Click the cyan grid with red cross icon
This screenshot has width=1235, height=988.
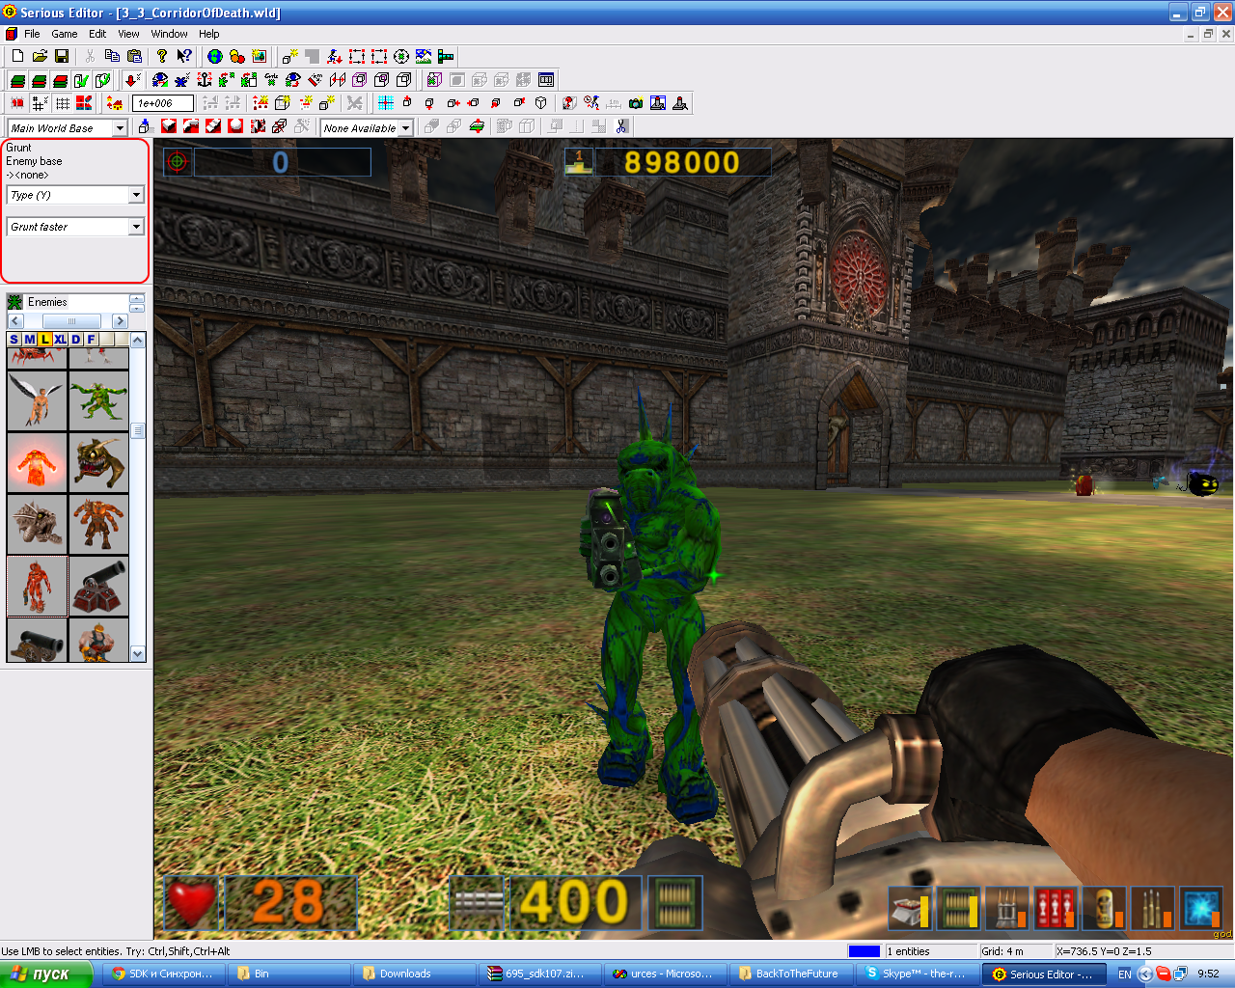(x=386, y=102)
